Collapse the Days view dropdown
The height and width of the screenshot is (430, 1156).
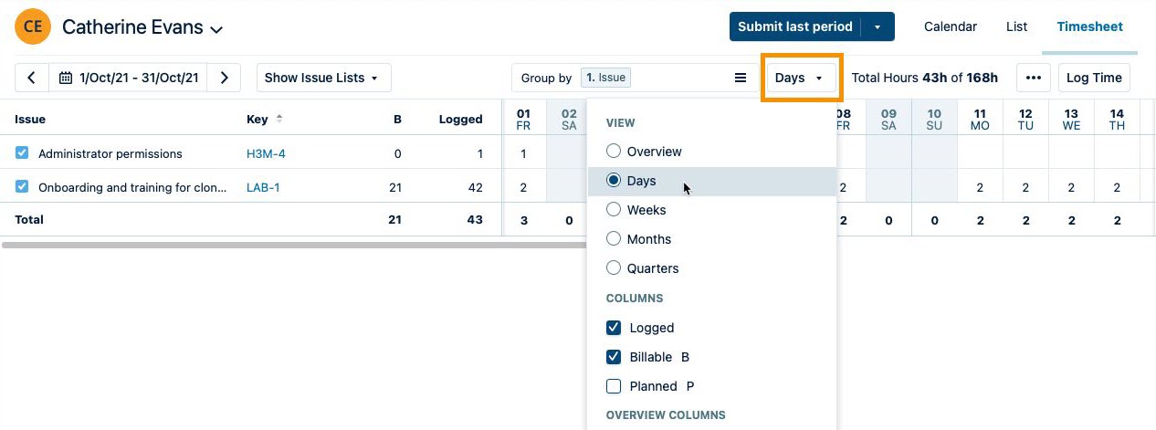click(x=799, y=79)
